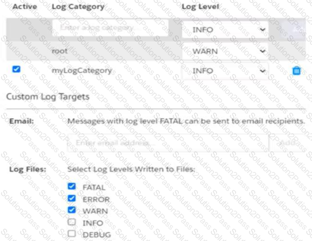
Task: Check the DEBUG log file level
Action: coord(72,233)
